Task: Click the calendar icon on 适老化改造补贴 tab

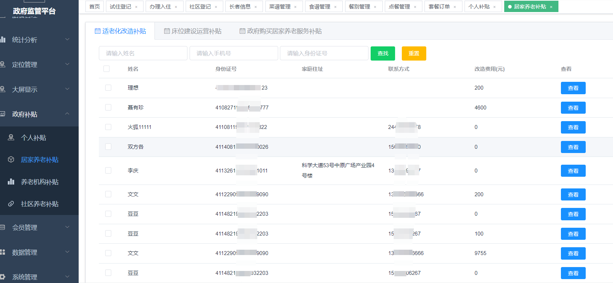Action: point(97,31)
